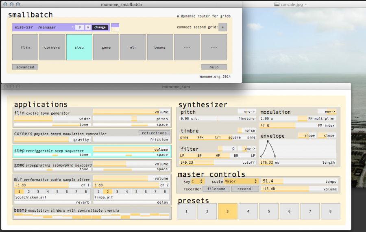The image size is (366, 232).
Task: Adjust filter cutoff slider at 349.23
Action: pos(218,163)
